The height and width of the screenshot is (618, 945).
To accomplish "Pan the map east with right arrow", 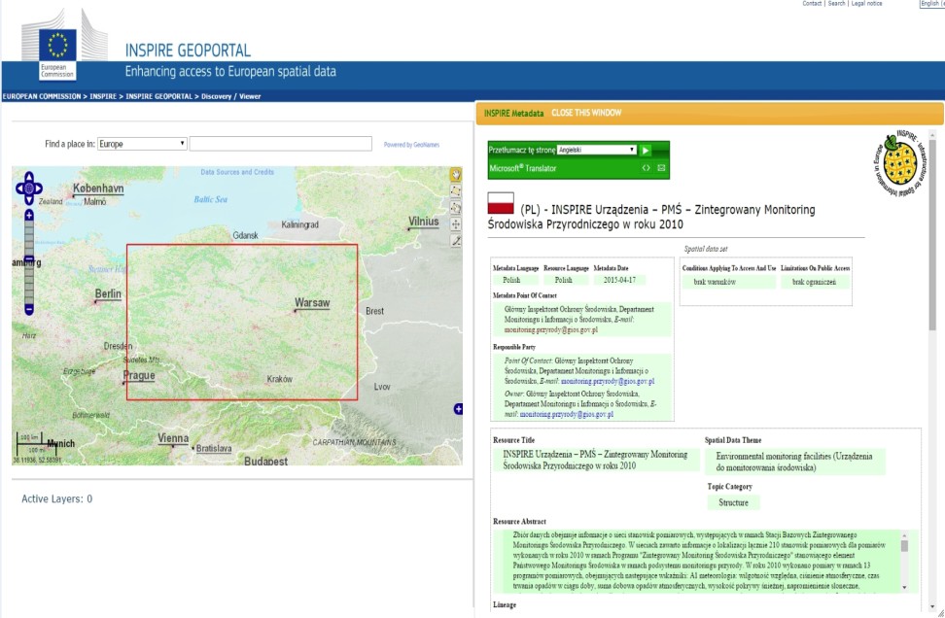I will (39, 188).
